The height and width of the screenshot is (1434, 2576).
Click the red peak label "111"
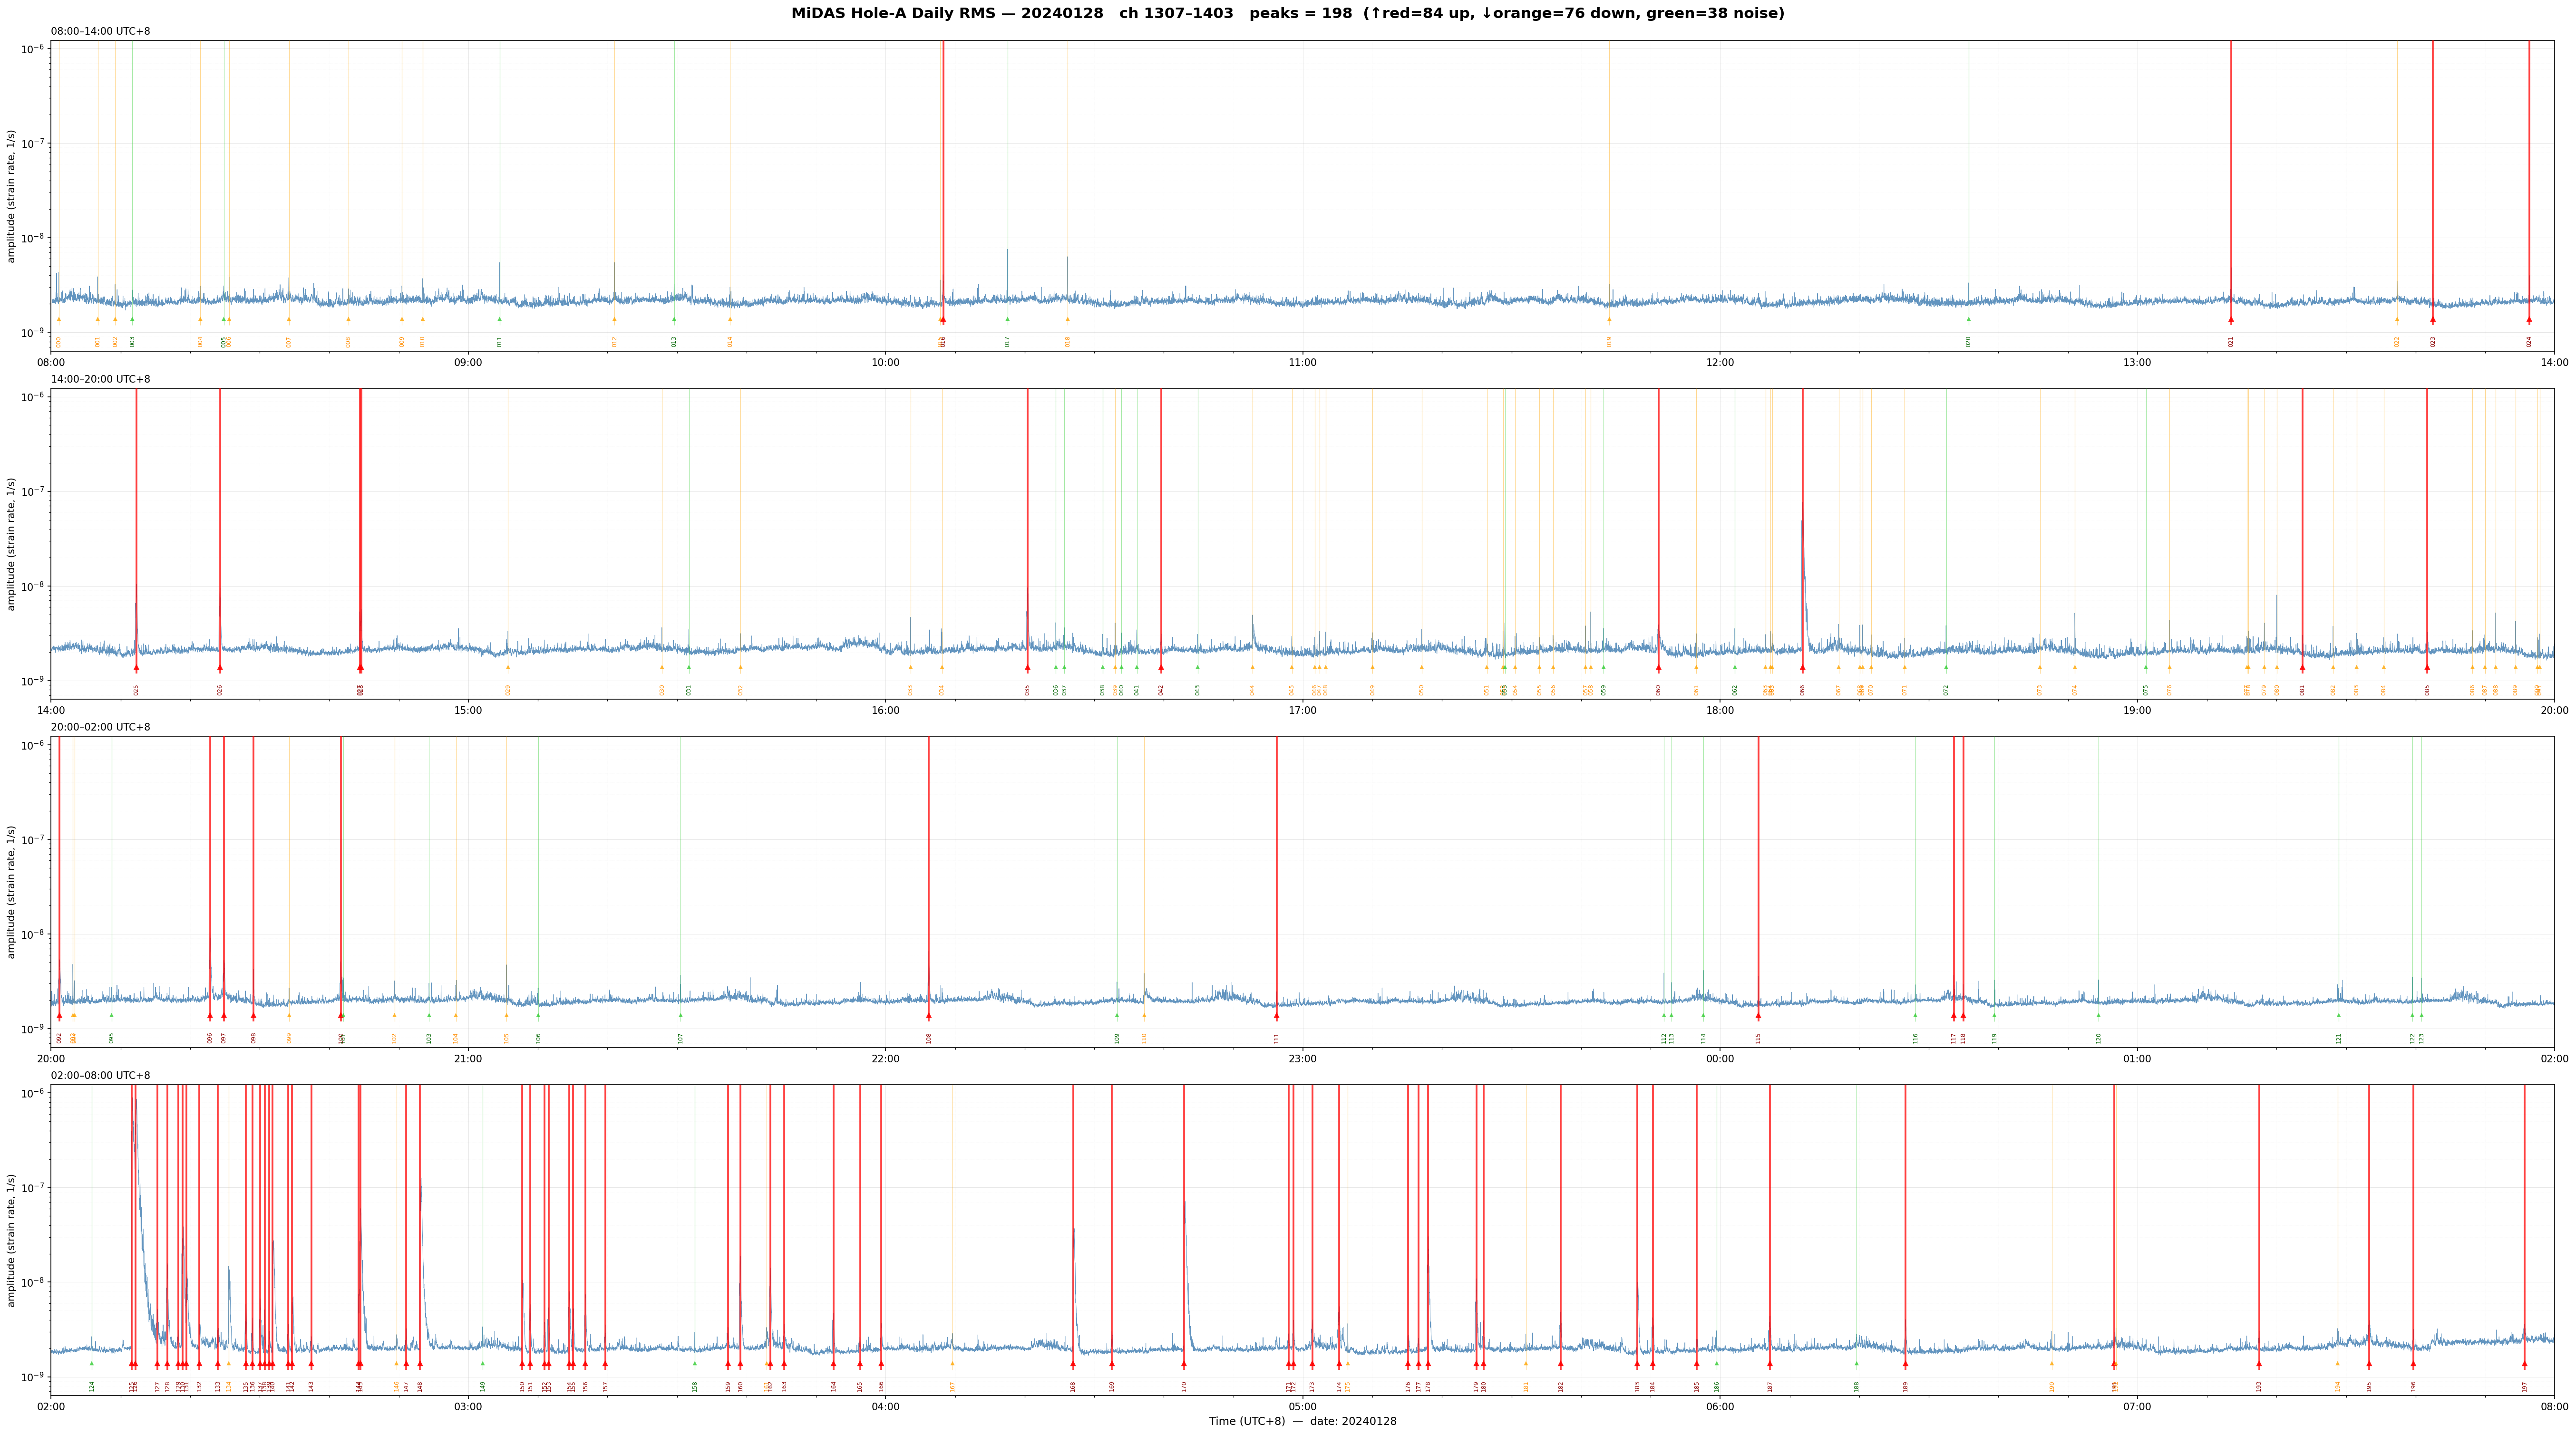click(1276, 1038)
